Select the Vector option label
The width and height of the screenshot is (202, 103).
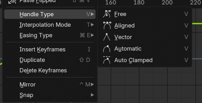click(x=123, y=37)
